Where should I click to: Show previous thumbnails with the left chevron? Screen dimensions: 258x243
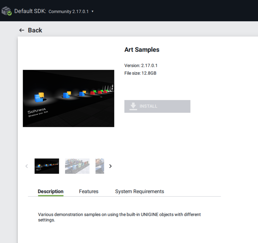(27, 166)
